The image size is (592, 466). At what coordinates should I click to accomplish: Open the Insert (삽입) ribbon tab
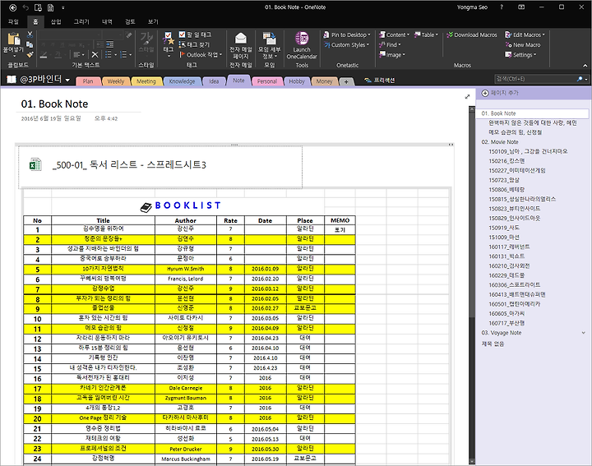pyautogui.click(x=56, y=21)
